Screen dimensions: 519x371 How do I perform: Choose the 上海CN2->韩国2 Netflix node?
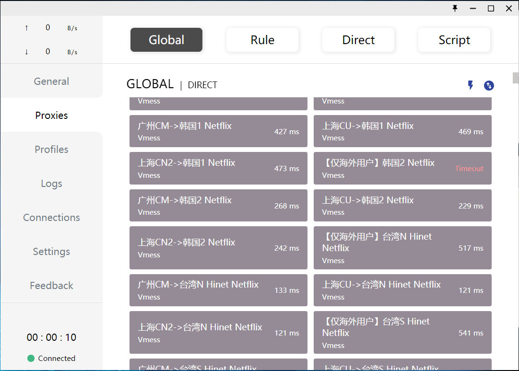click(x=218, y=248)
